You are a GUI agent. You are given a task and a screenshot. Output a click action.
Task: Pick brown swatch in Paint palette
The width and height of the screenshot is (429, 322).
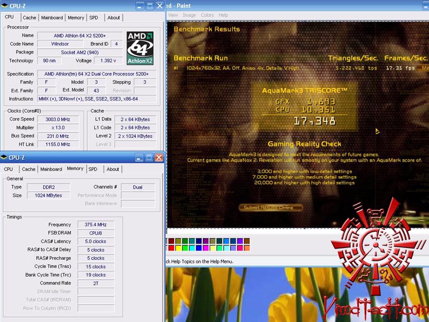click(x=247, y=241)
